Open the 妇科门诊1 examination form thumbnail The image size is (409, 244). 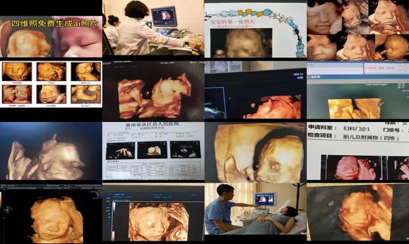point(358,151)
